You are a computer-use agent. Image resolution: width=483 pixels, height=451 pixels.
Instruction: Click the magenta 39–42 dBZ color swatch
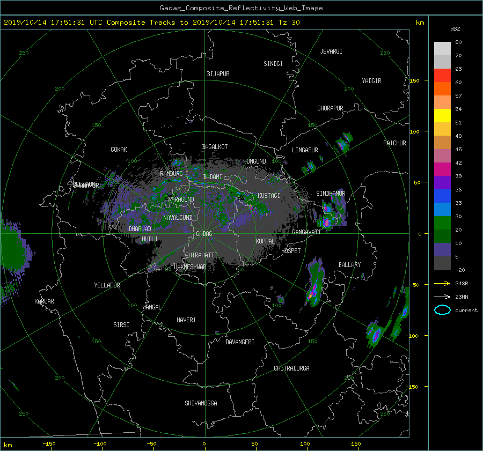(x=442, y=169)
